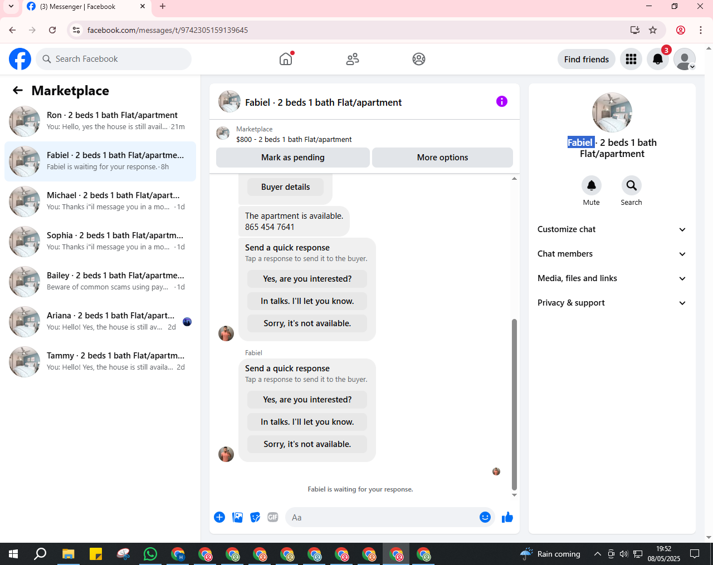Mute this conversation with the bell icon
The width and height of the screenshot is (713, 565).
592,185
